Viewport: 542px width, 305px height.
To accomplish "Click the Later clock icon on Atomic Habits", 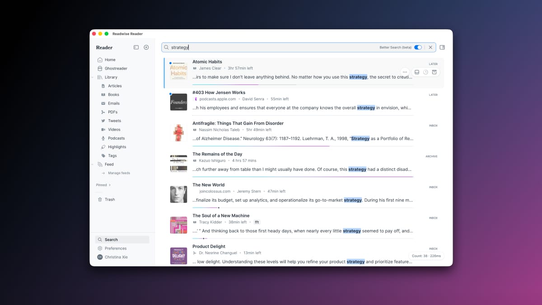I will point(425,72).
